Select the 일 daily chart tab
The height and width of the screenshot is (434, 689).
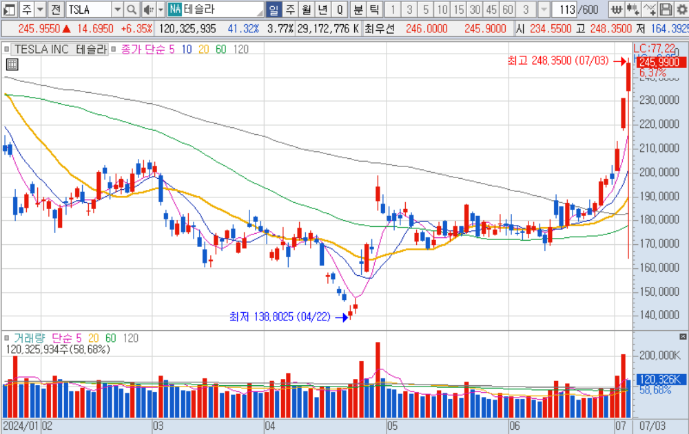point(274,9)
